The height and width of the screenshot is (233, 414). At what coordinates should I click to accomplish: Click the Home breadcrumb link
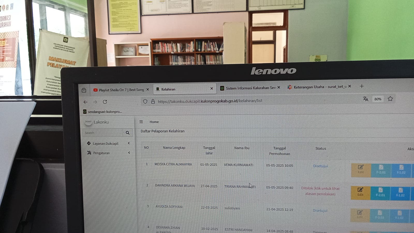(x=154, y=122)
